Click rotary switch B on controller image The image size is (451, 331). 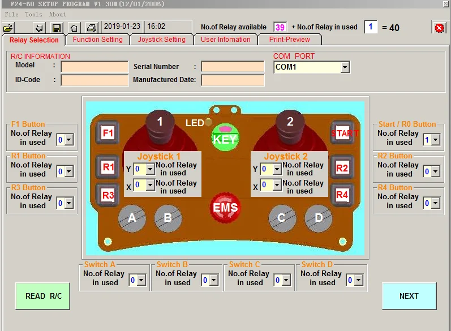tap(168, 218)
